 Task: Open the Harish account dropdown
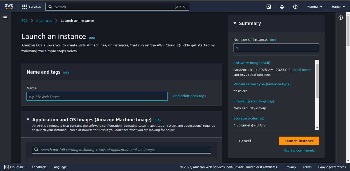pos(339,7)
